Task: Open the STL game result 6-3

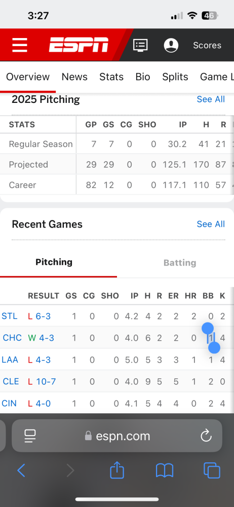Action: pos(43,316)
